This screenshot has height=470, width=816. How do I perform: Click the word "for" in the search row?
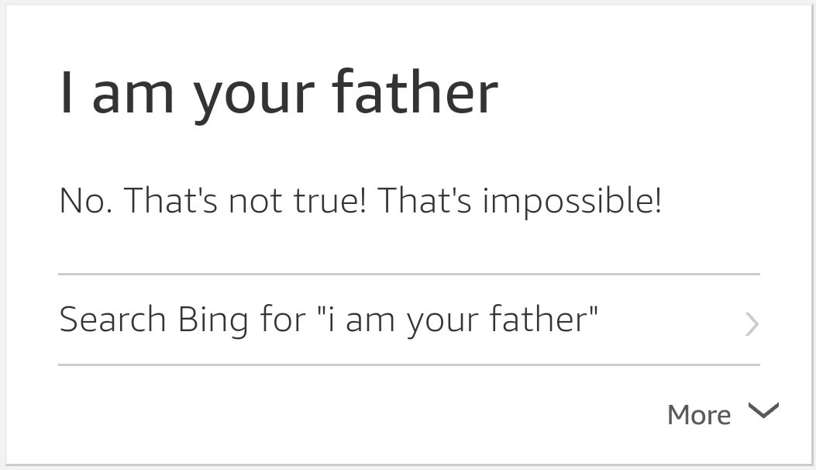point(283,320)
